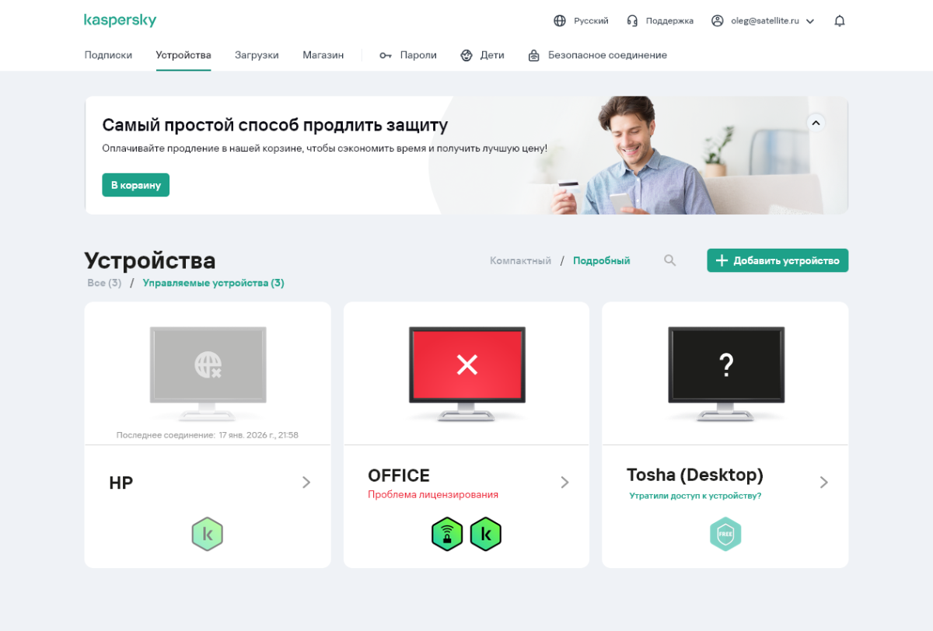Click the Русский language link
The height and width of the screenshot is (631, 933).
[591, 21]
